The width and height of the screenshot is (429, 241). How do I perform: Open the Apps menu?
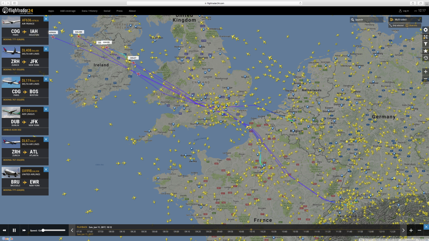(51, 11)
